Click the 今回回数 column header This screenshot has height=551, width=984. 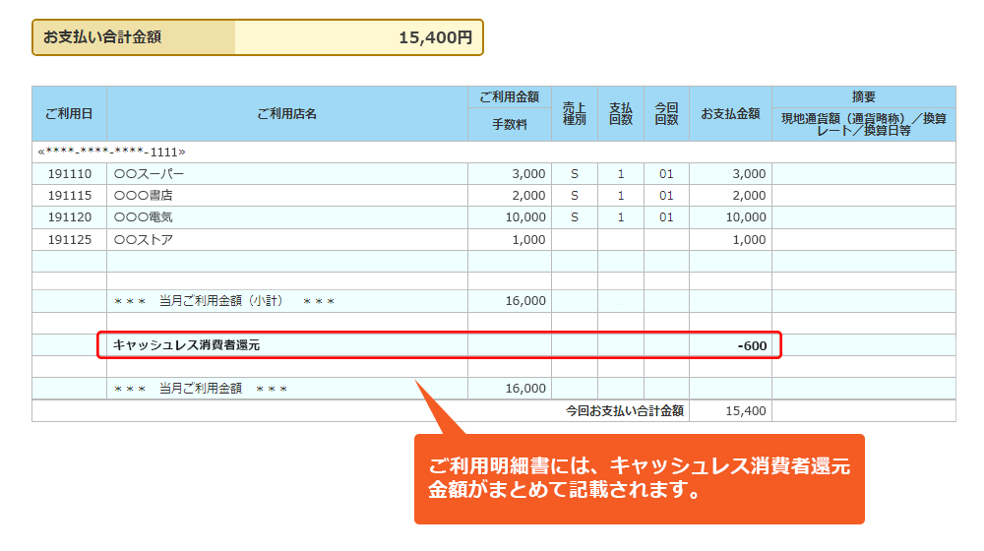click(666, 113)
